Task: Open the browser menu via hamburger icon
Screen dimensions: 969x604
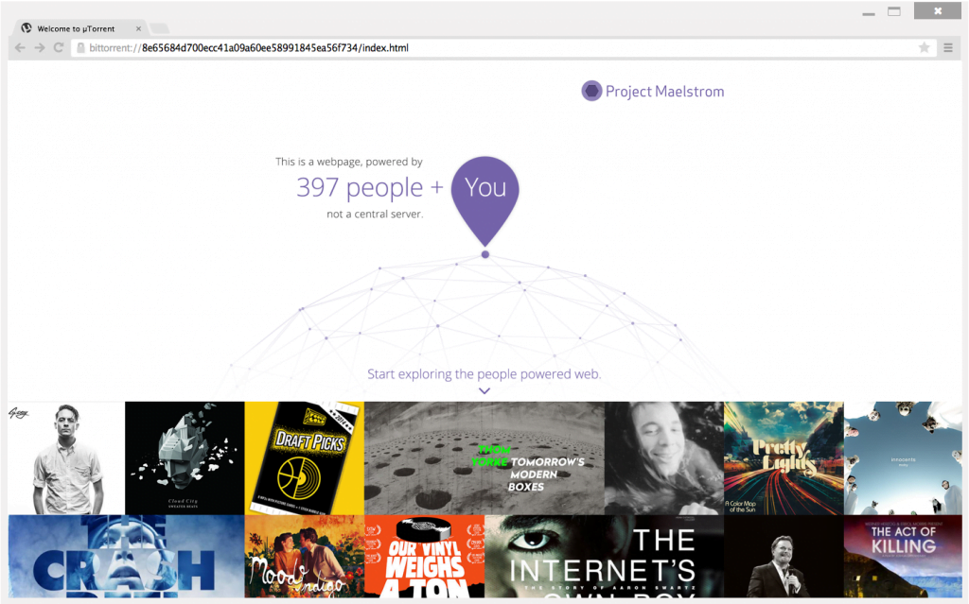Action: [x=949, y=47]
